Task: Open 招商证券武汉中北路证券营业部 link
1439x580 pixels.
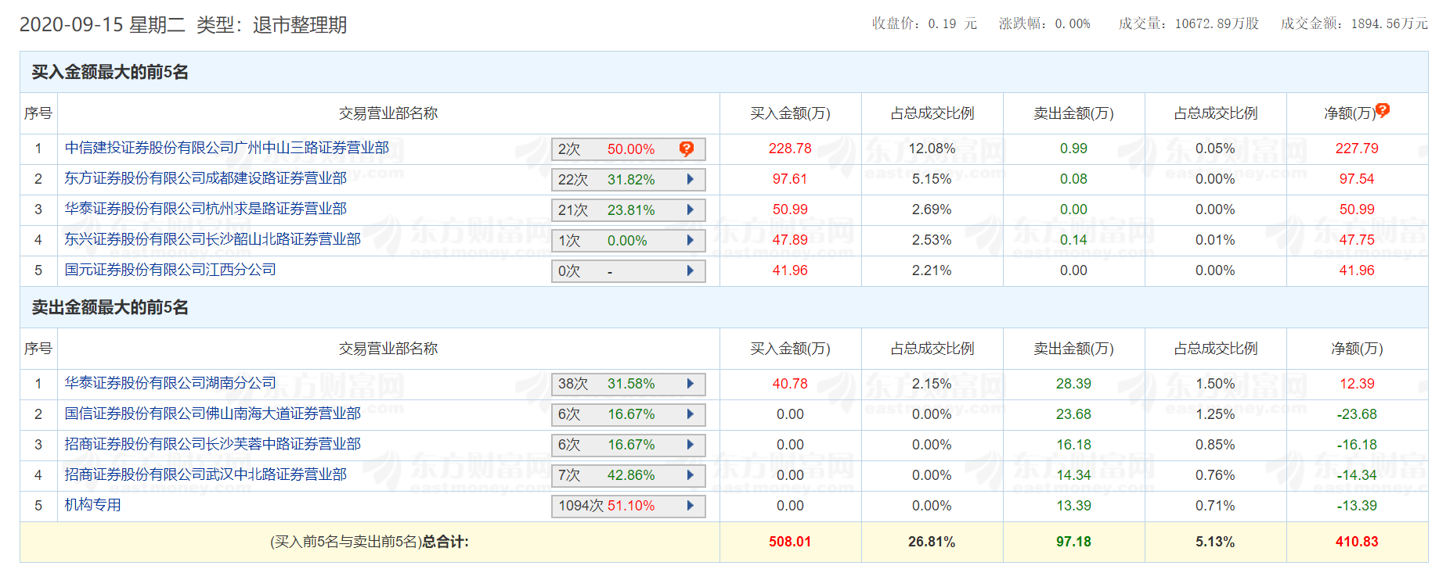Action: coord(205,474)
